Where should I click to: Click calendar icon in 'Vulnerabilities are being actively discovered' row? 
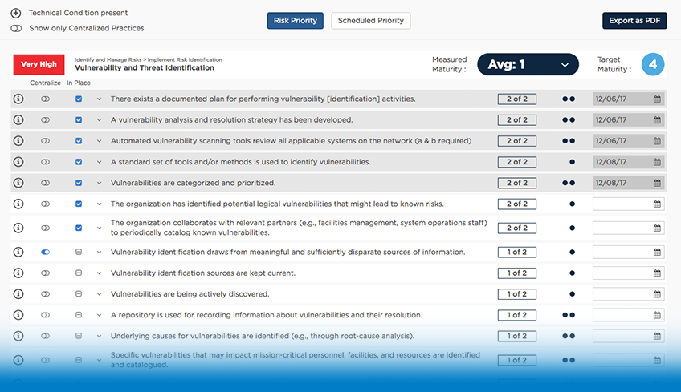657,294
